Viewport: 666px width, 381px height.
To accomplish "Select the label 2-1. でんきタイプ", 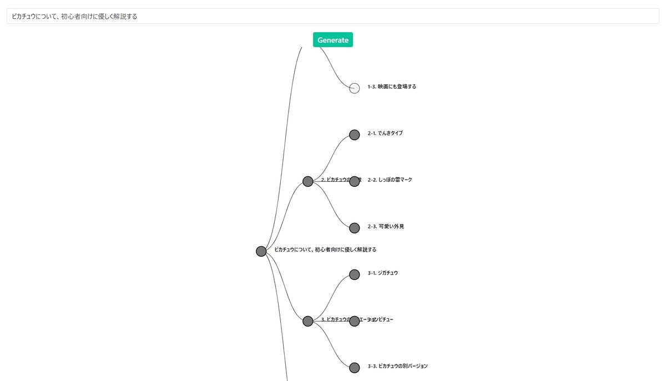I will coord(385,133).
